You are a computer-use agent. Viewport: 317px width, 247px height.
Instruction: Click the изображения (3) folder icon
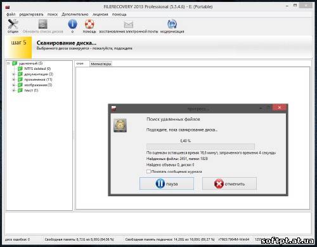(x=20, y=85)
